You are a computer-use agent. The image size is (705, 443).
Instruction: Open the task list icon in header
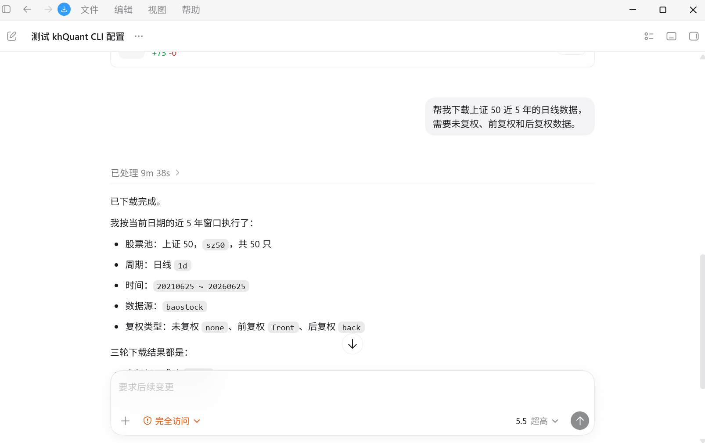[649, 36]
